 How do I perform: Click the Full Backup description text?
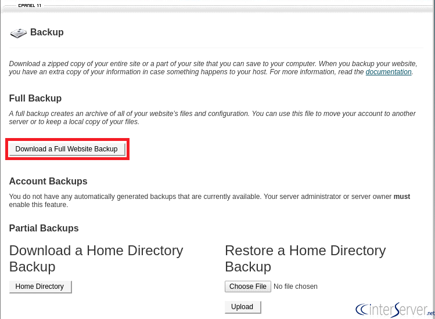coord(212,118)
